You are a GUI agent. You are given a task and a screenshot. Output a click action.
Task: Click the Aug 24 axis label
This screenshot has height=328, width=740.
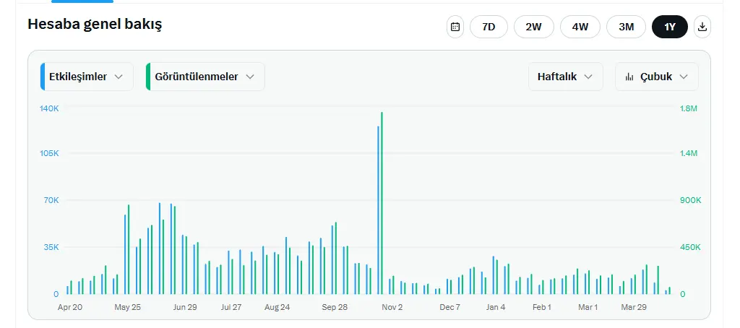pyautogui.click(x=277, y=307)
